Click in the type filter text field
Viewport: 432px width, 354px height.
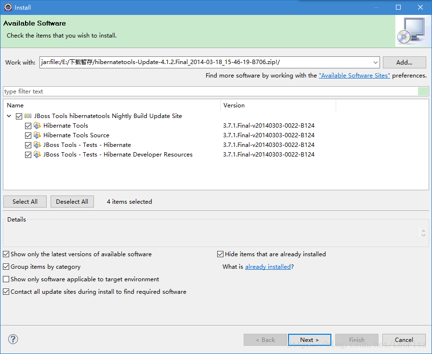click(x=210, y=91)
